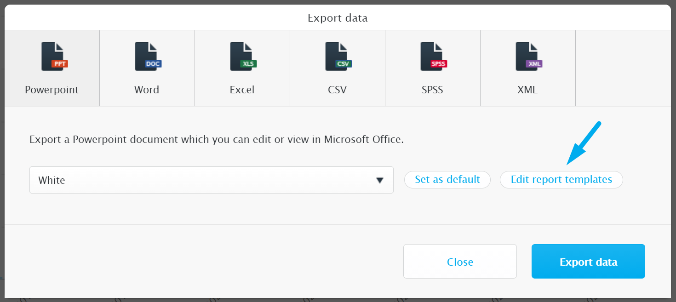The width and height of the screenshot is (676, 302).
Task: Open the Excel export tab label
Action: (x=242, y=90)
